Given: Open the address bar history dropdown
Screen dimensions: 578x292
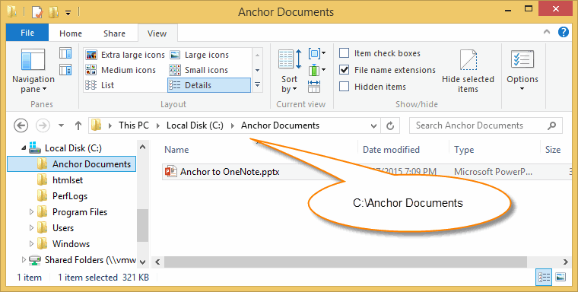Looking at the screenshot, I should tap(373, 126).
